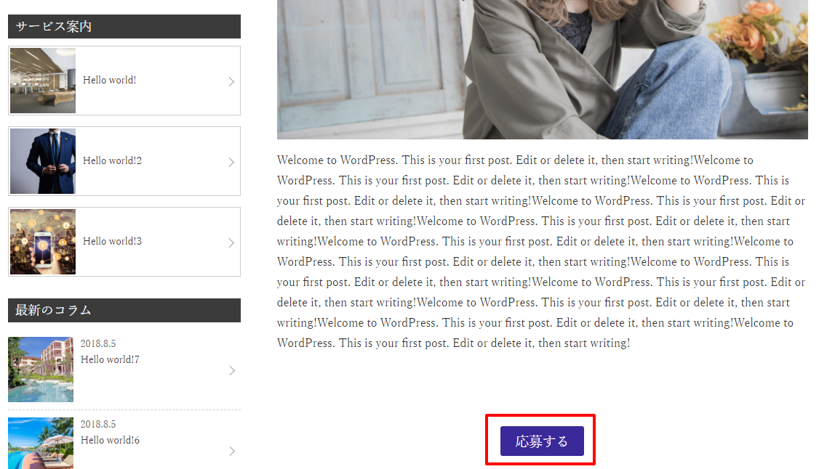
Task: Open the pink resort hotel thumbnail
Action: point(41,370)
